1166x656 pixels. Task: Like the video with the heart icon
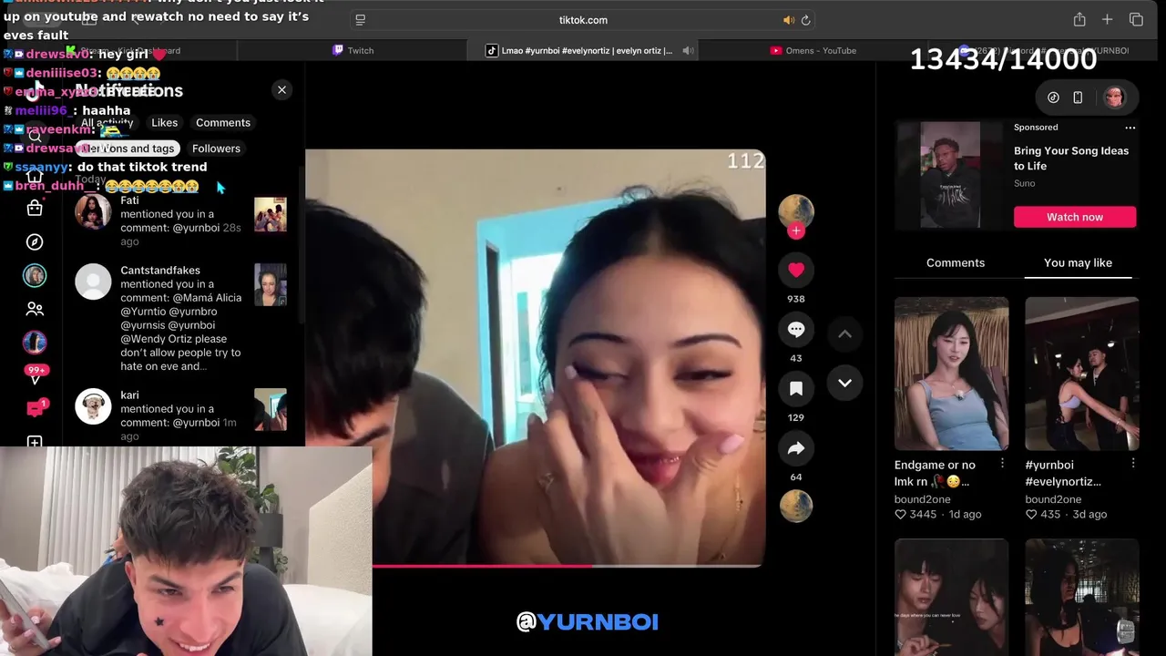point(796,270)
